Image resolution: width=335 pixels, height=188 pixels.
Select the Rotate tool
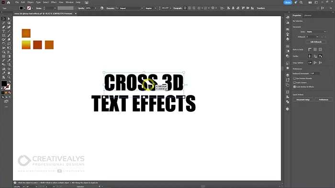4,43
